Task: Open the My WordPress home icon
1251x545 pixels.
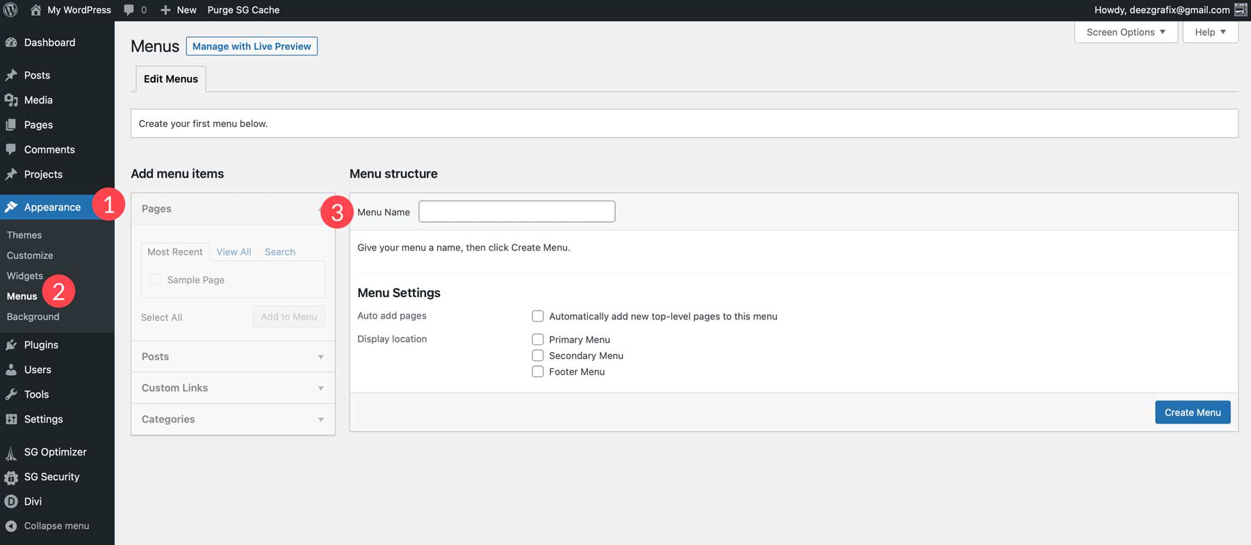Action: [35, 10]
